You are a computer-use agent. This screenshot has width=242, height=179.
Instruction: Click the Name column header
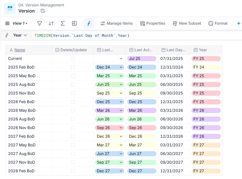(x=29, y=50)
